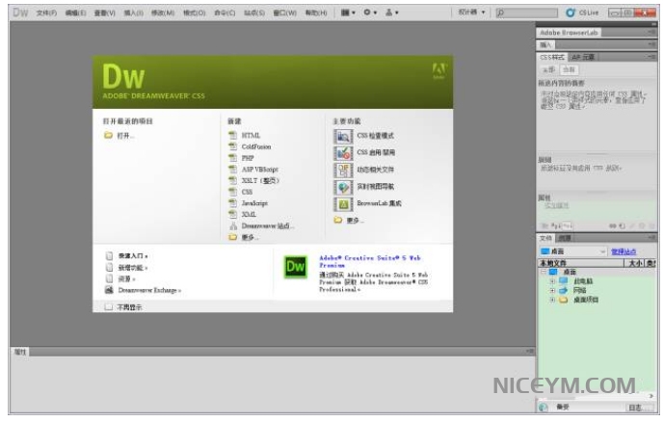This screenshot has width=664, height=422.
Task: Click the ASP VBScript document icon
Action: tap(233, 170)
